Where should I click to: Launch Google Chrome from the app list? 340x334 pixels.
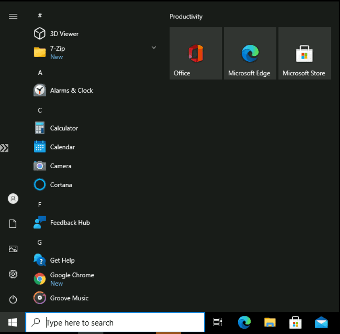pyautogui.click(x=72, y=275)
